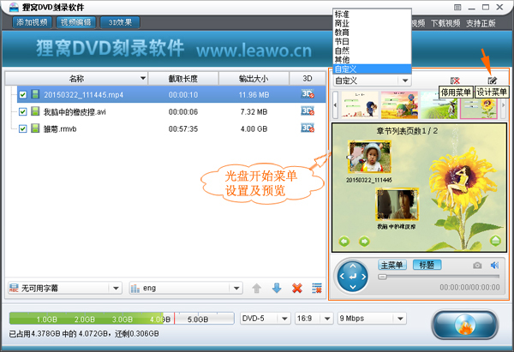Image resolution: width=514 pixels, height=352 pixels.
Task: Open the 3D效果 toolbar button
Action: pyautogui.click(x=120, y=22)
